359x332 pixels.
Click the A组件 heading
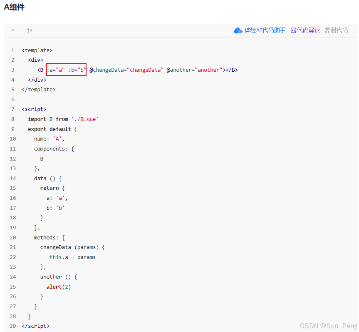click(x=14, y=7)
